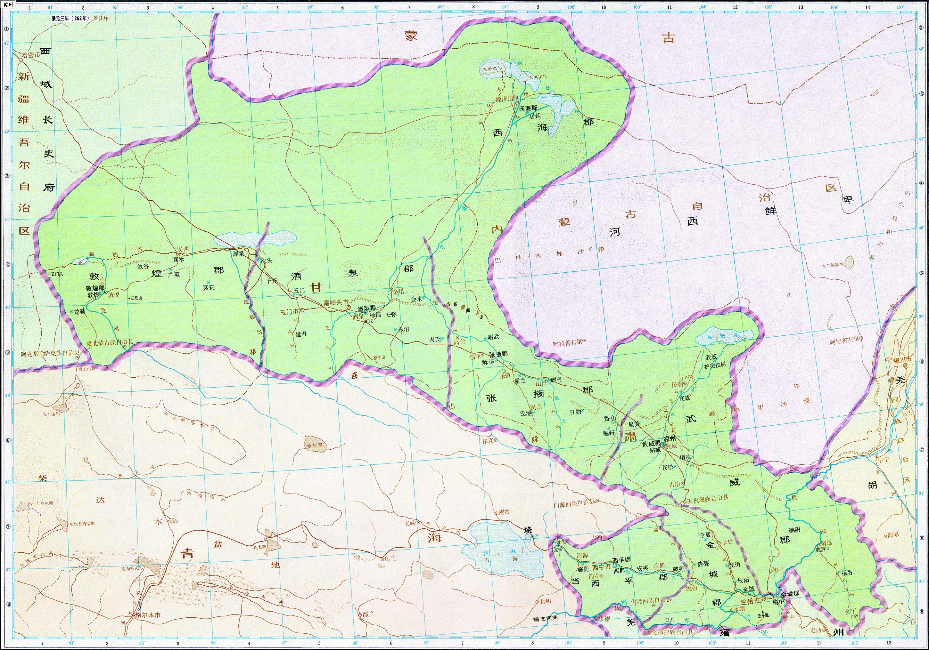Click the 玉门关 marker at west

(49, 274)
